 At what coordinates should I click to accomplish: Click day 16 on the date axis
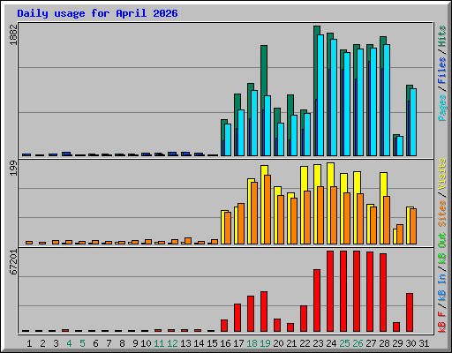click(x=225, y=343)
